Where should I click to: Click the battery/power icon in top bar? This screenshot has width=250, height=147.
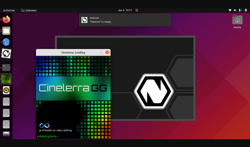click(245, 10)
